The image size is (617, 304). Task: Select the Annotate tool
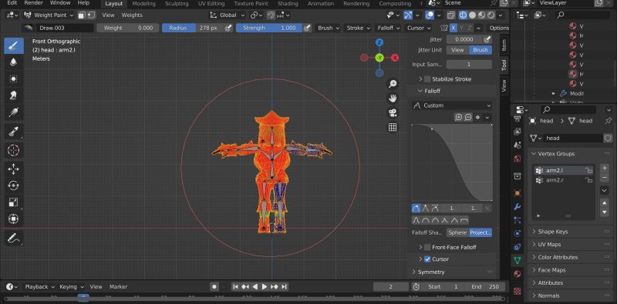click(13, 238)
